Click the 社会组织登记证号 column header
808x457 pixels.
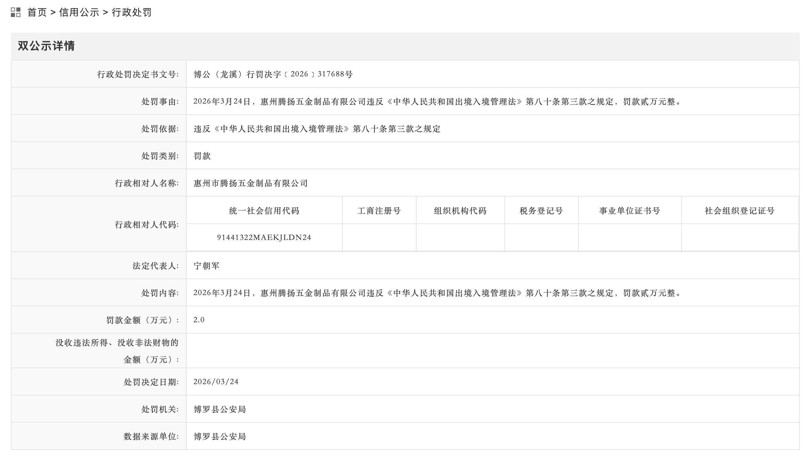739,211
